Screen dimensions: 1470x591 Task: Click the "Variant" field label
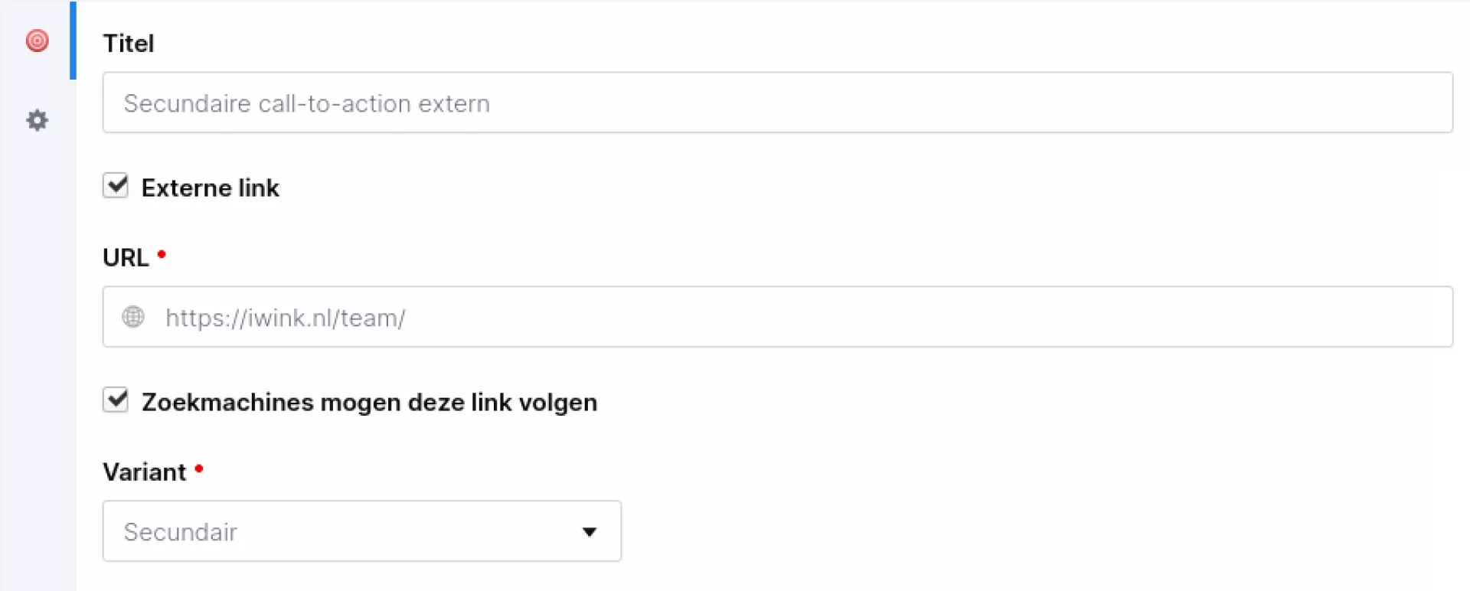[145, 472]
